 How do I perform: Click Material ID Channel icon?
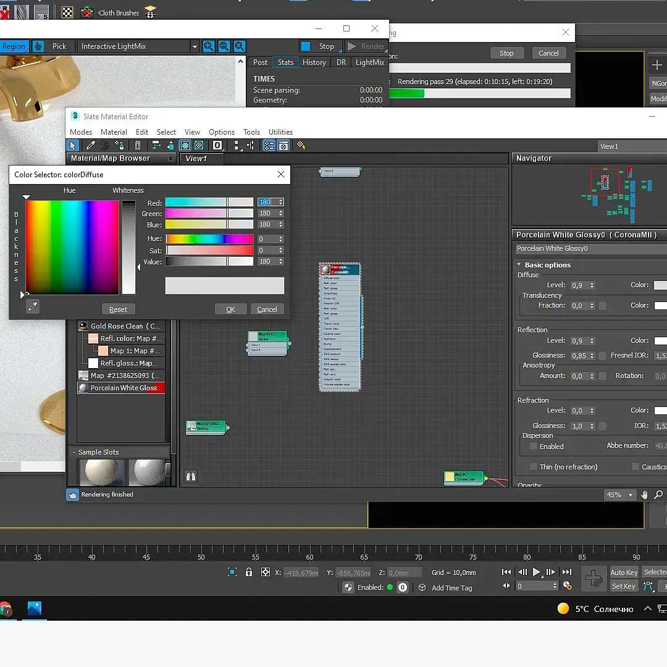pyautogui.click(x=217, y=146)
